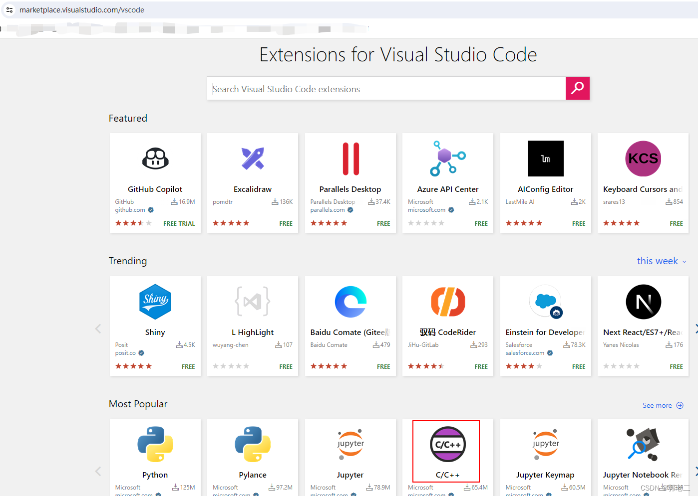
Task: Click the CodeRider title text
Action: pos(448,332)
